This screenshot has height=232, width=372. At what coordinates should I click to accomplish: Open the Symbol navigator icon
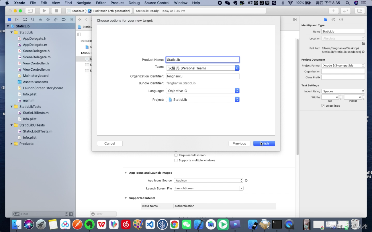tap(25, 19)
